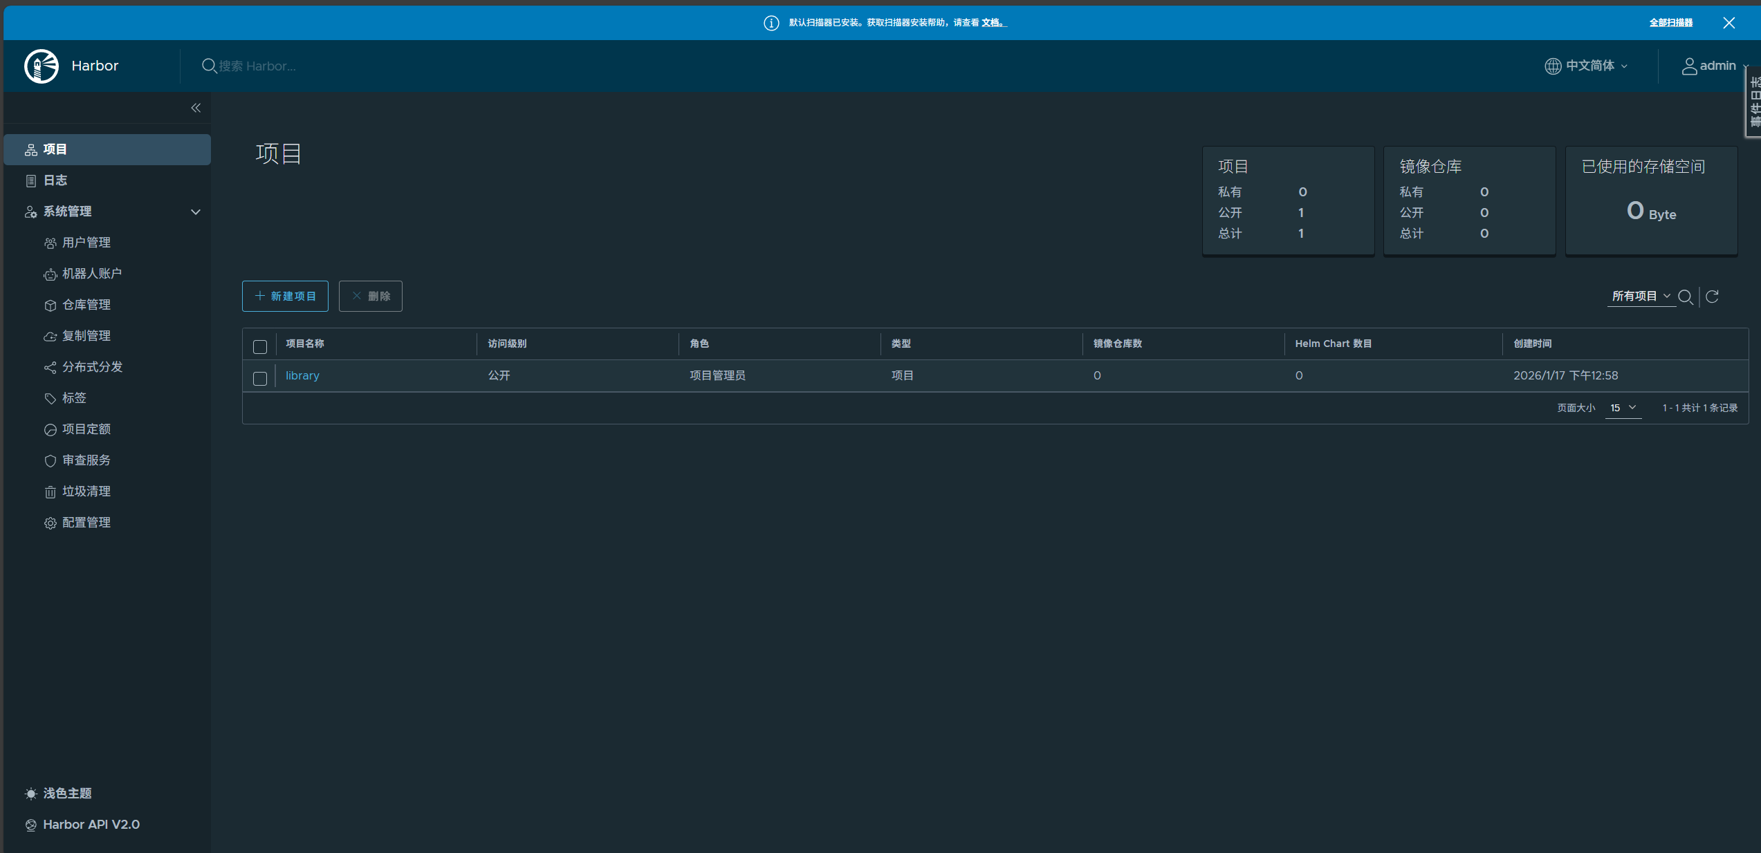This screenshot has height=853, width=1761.
Task: Open 垃圾清理 trash icon item
Action: 86,491
